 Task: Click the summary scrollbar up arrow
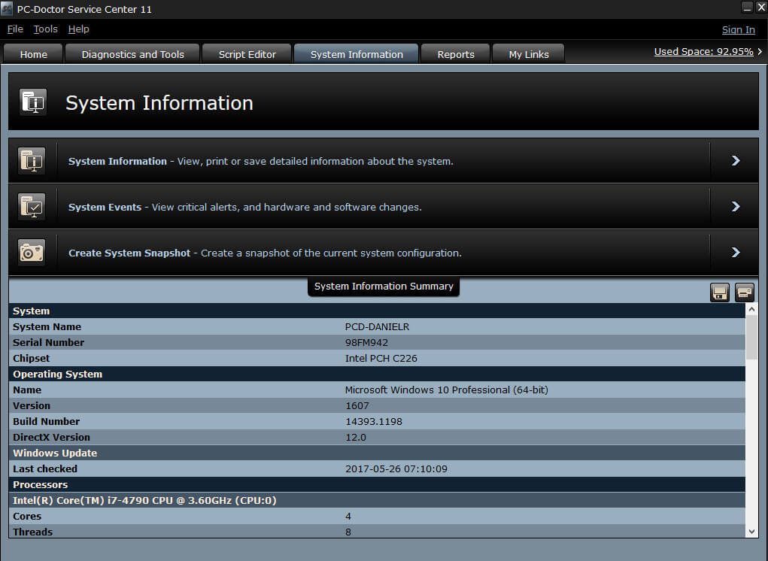tap(751, 309)
